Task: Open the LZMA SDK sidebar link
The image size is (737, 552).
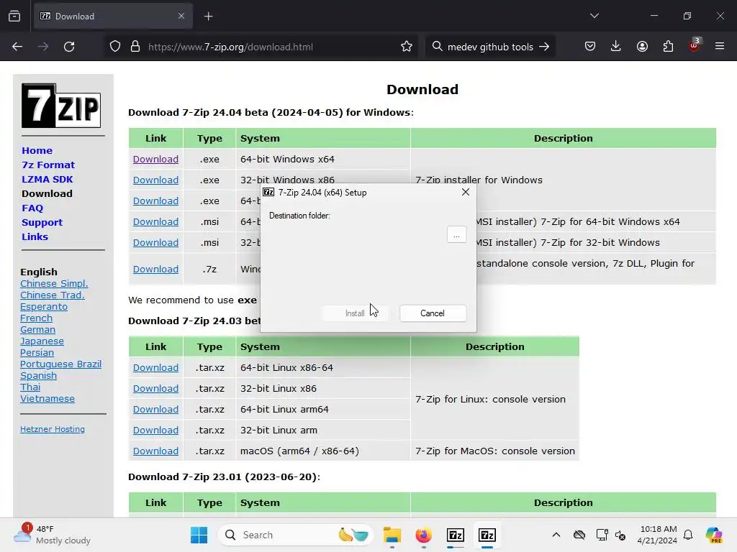Action: [48, 179]
